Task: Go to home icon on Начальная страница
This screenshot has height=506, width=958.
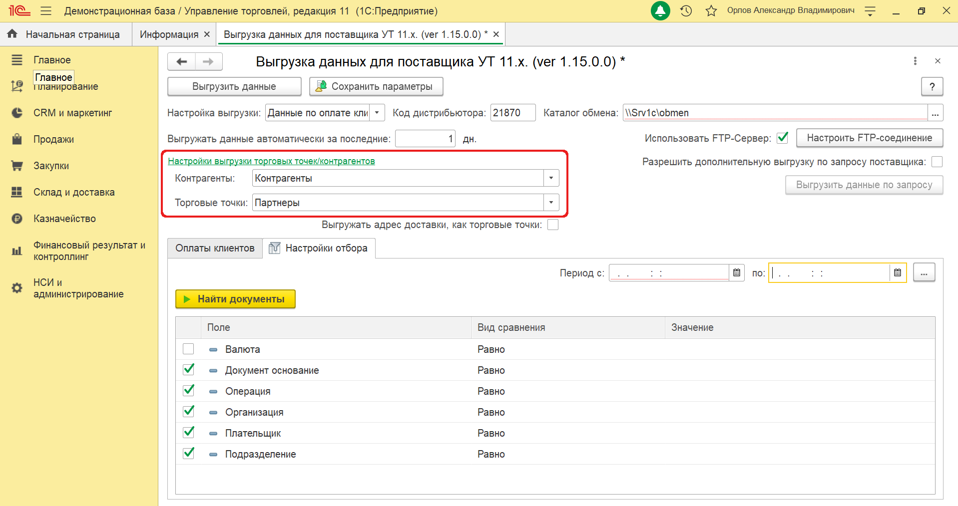Action: 12,33
